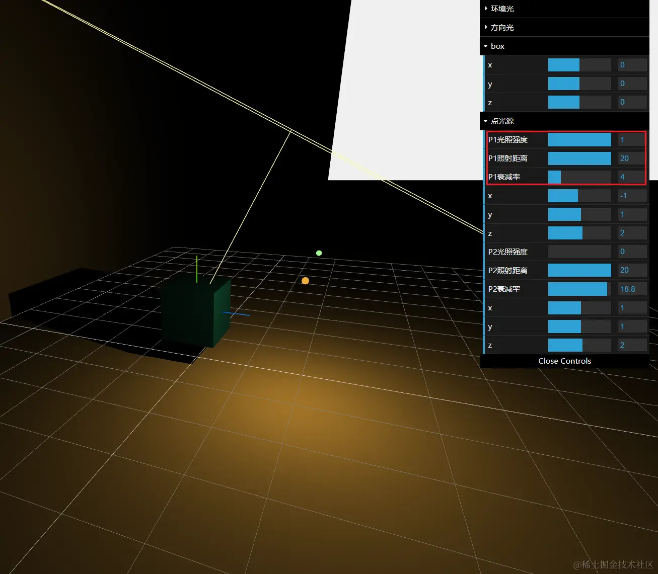The image size is (658, 574).
Task: Focus the P2照射距离 value field
Action: (632, 270)
